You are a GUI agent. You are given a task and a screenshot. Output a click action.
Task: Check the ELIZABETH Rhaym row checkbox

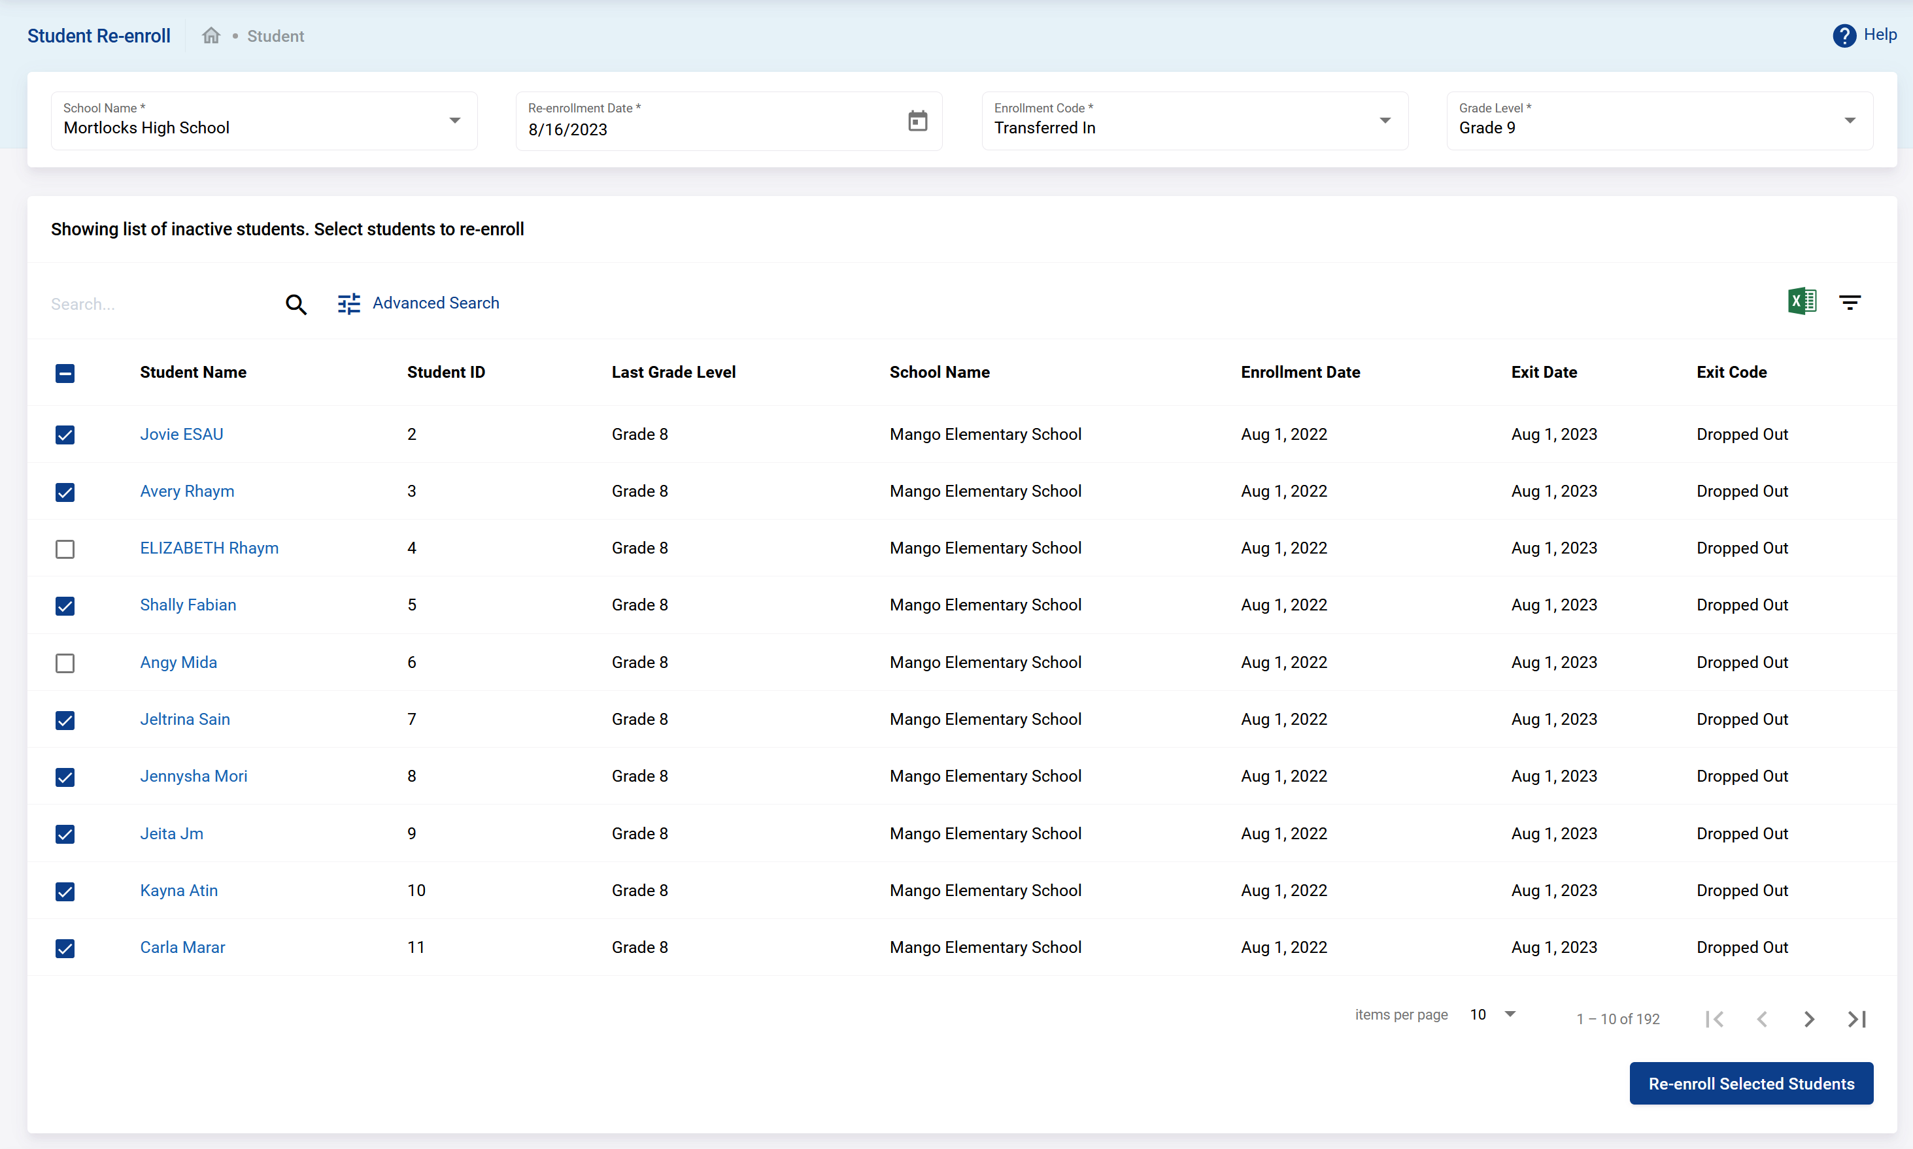click(65, 549)
